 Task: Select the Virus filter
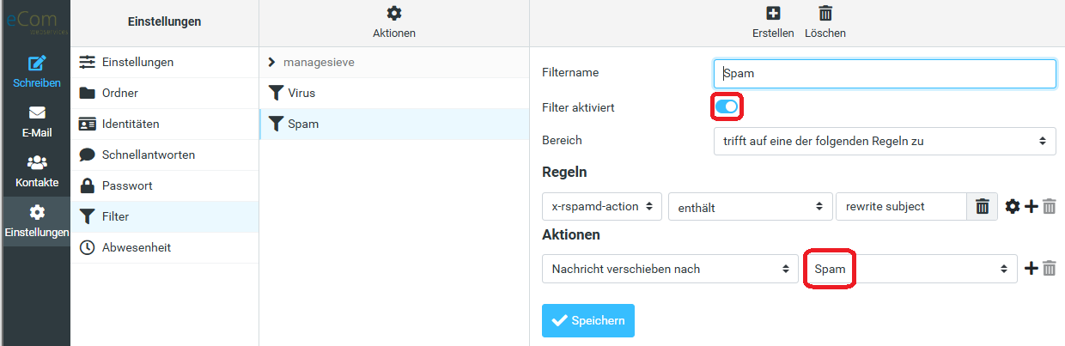394,93
